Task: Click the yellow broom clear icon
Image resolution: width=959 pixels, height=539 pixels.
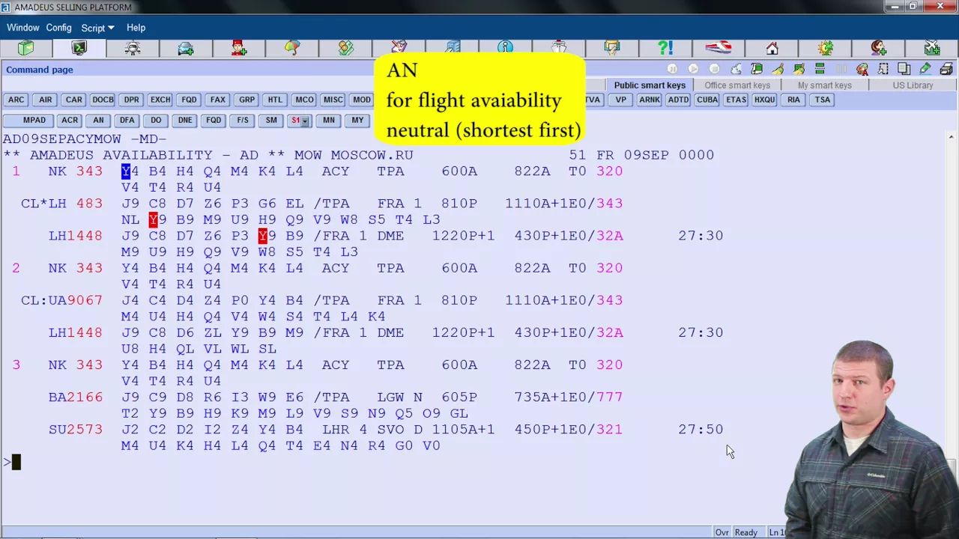Action: [778, 69]
